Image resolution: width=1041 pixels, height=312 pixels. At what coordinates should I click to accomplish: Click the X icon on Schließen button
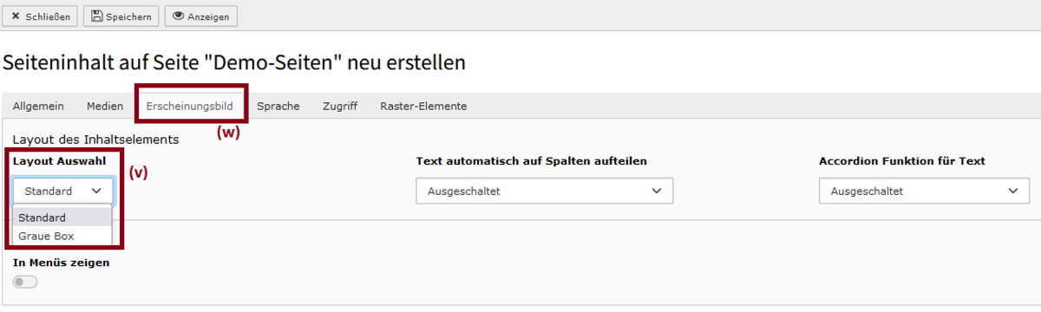pos(16,16)
